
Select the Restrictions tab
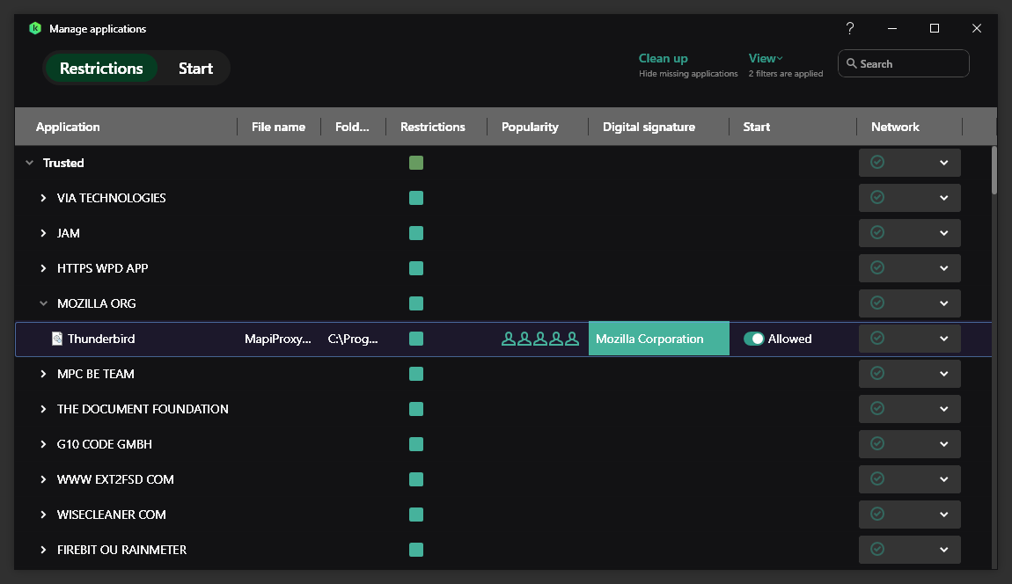click(x=101, y=69)
